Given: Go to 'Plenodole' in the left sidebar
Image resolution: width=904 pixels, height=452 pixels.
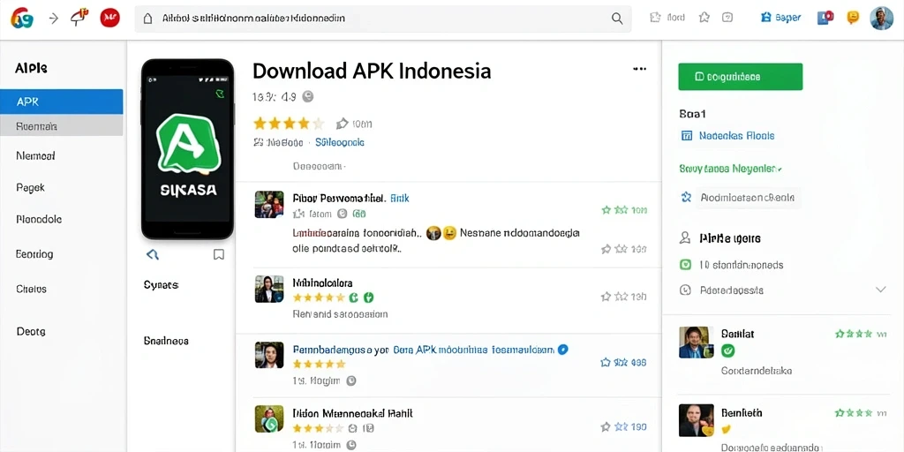Looking at the screenshot, I should pos(39,220).
